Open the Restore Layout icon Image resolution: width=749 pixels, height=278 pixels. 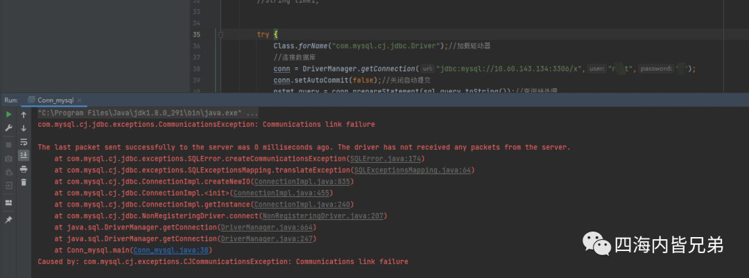pos(8,203)
